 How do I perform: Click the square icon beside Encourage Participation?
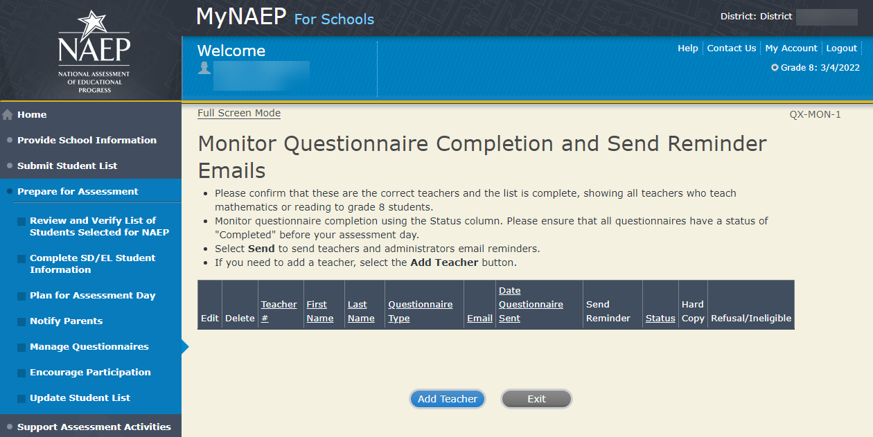point(21,373)
